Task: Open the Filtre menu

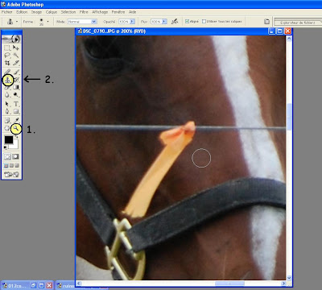Action: (x=84, y=12)
